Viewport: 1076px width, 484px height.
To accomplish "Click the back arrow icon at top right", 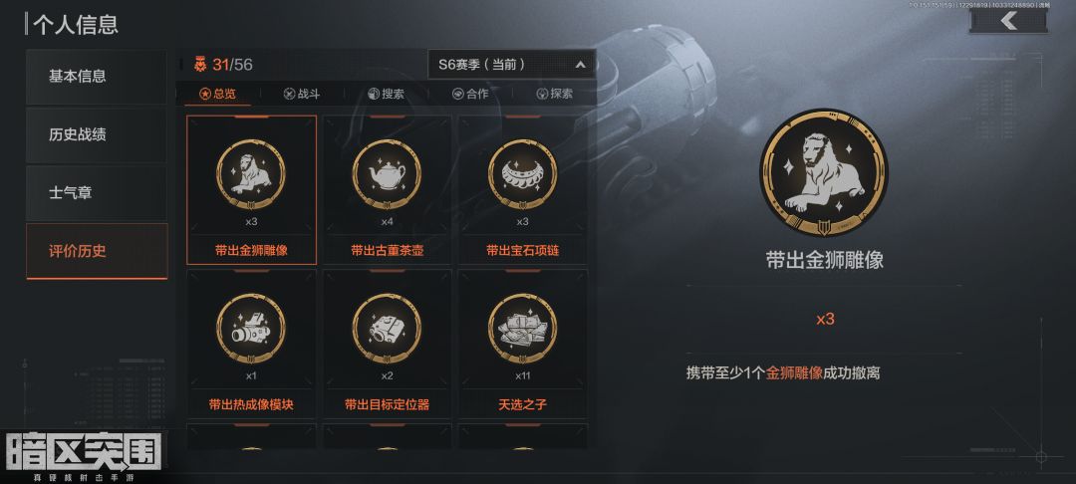I will tap(1008, 21).
